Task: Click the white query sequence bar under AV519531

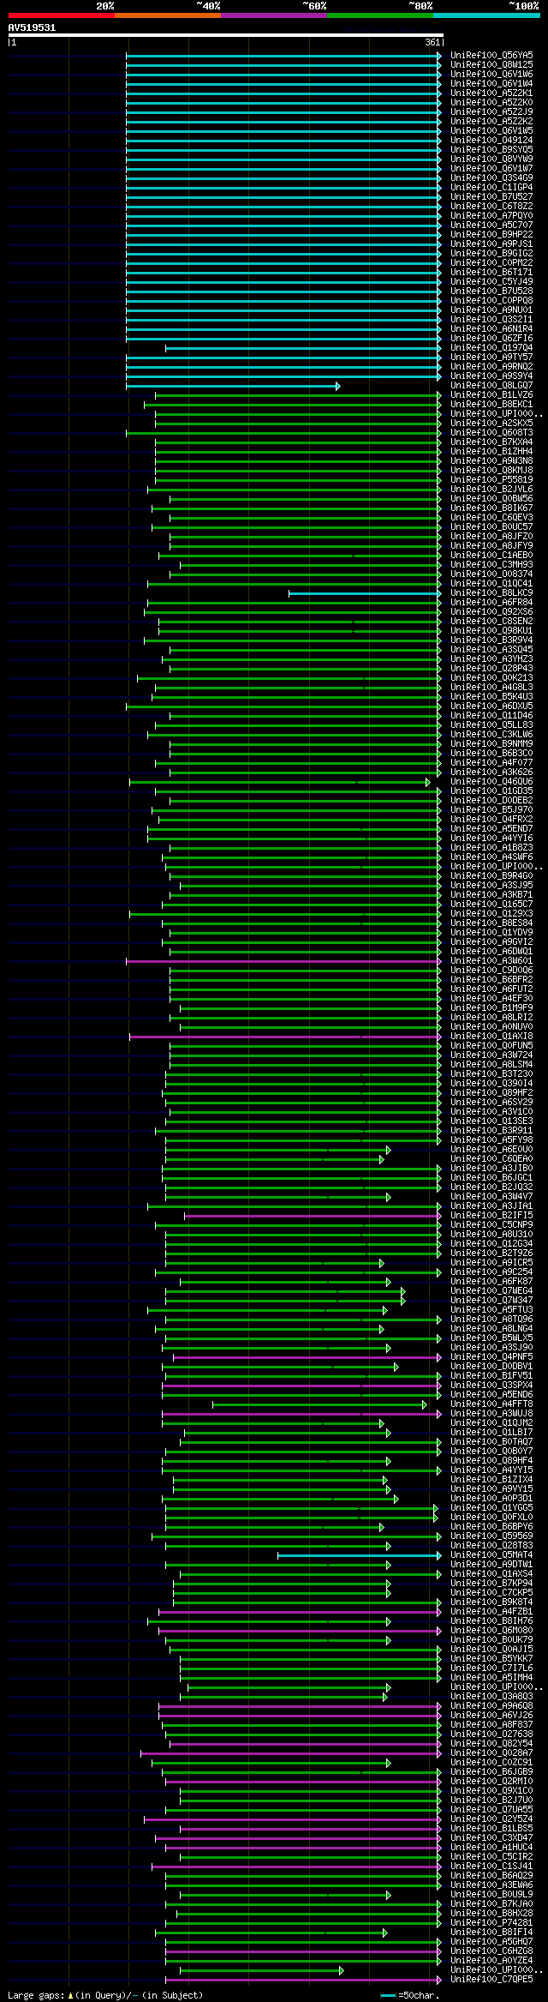Action: click(225, 35)
